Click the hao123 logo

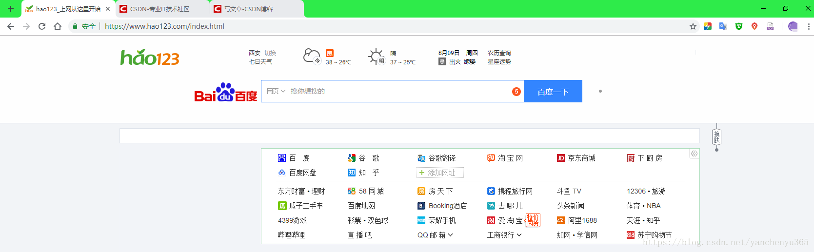[150, 58]
